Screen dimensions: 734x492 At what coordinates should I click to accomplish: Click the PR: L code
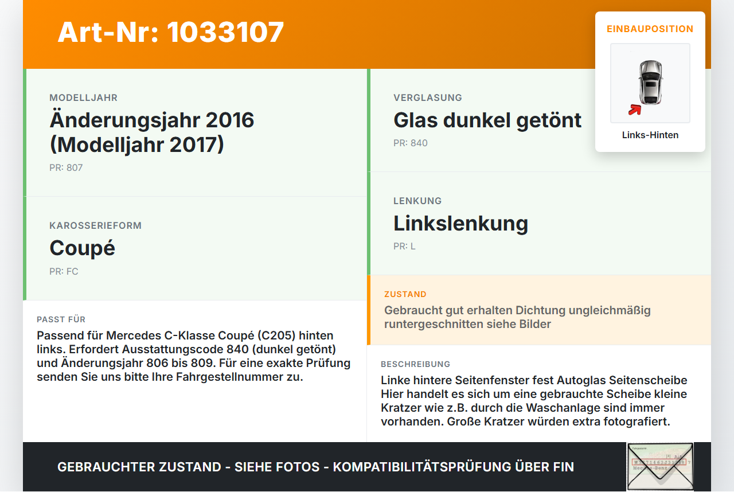pyautogui.click(x=404, y=247)
